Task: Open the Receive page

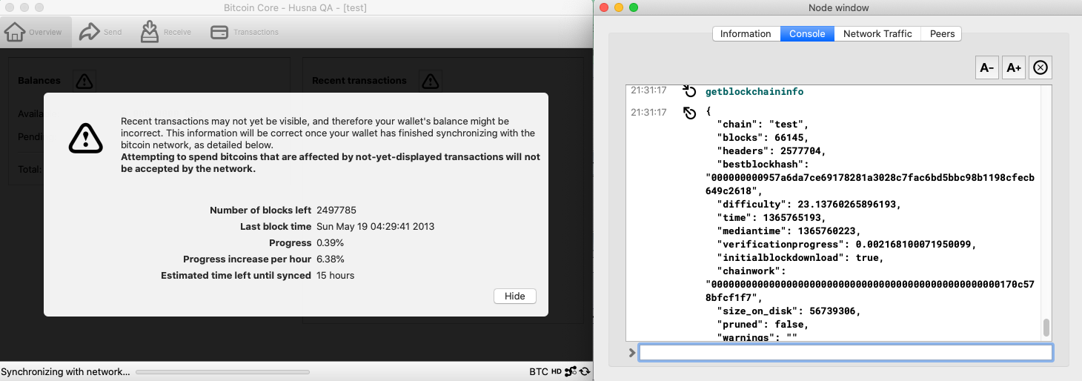Action: tap(166, 32)
